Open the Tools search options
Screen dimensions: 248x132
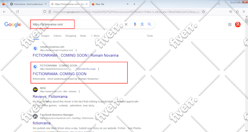[x=150, y=36]
